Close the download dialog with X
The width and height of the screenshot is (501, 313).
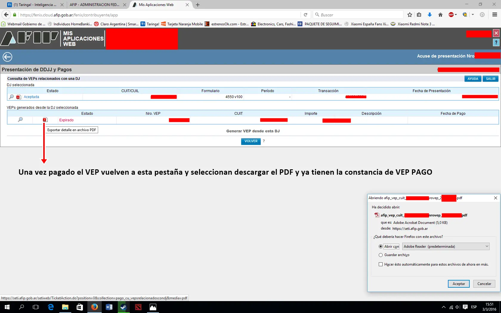[x=496, y=198]
